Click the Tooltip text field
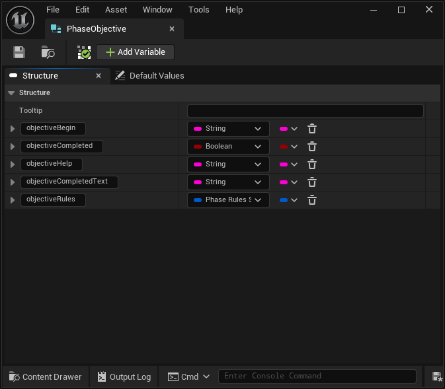Image resolution: width=445 pixels, height=389 pixels. [305, 111]
